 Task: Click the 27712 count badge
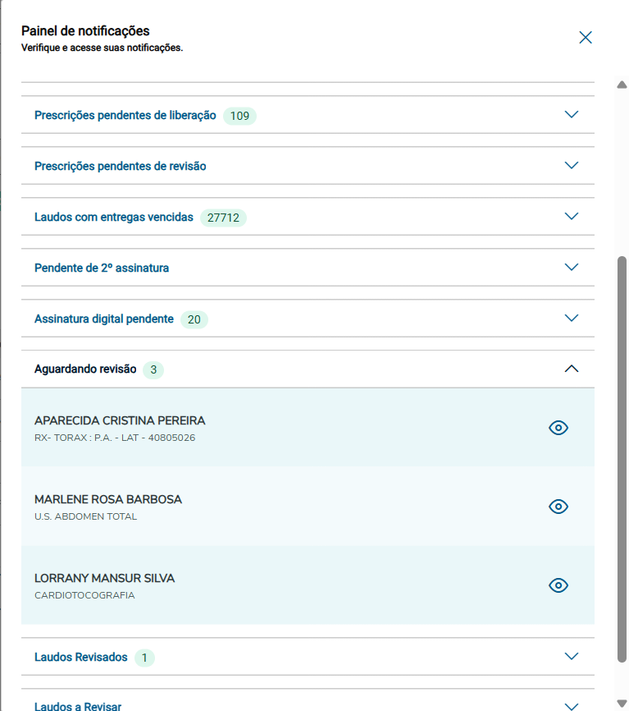223,218
